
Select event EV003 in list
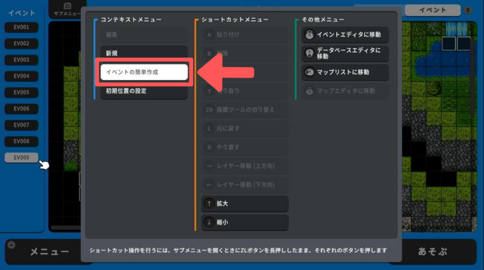21,60
